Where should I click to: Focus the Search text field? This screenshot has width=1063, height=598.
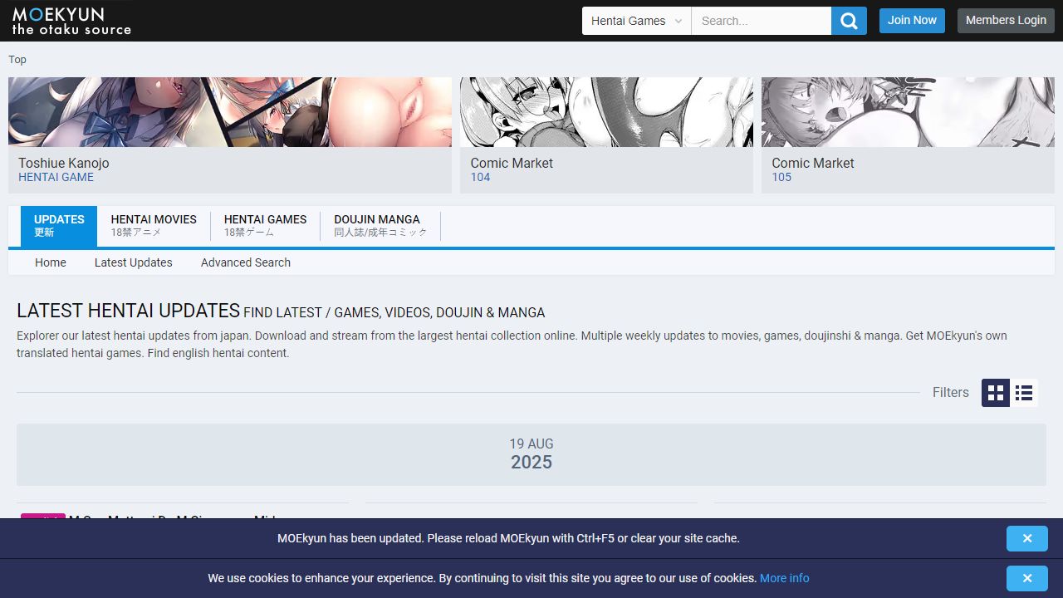click(762, 21)
